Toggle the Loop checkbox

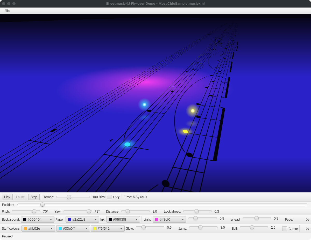109,197
